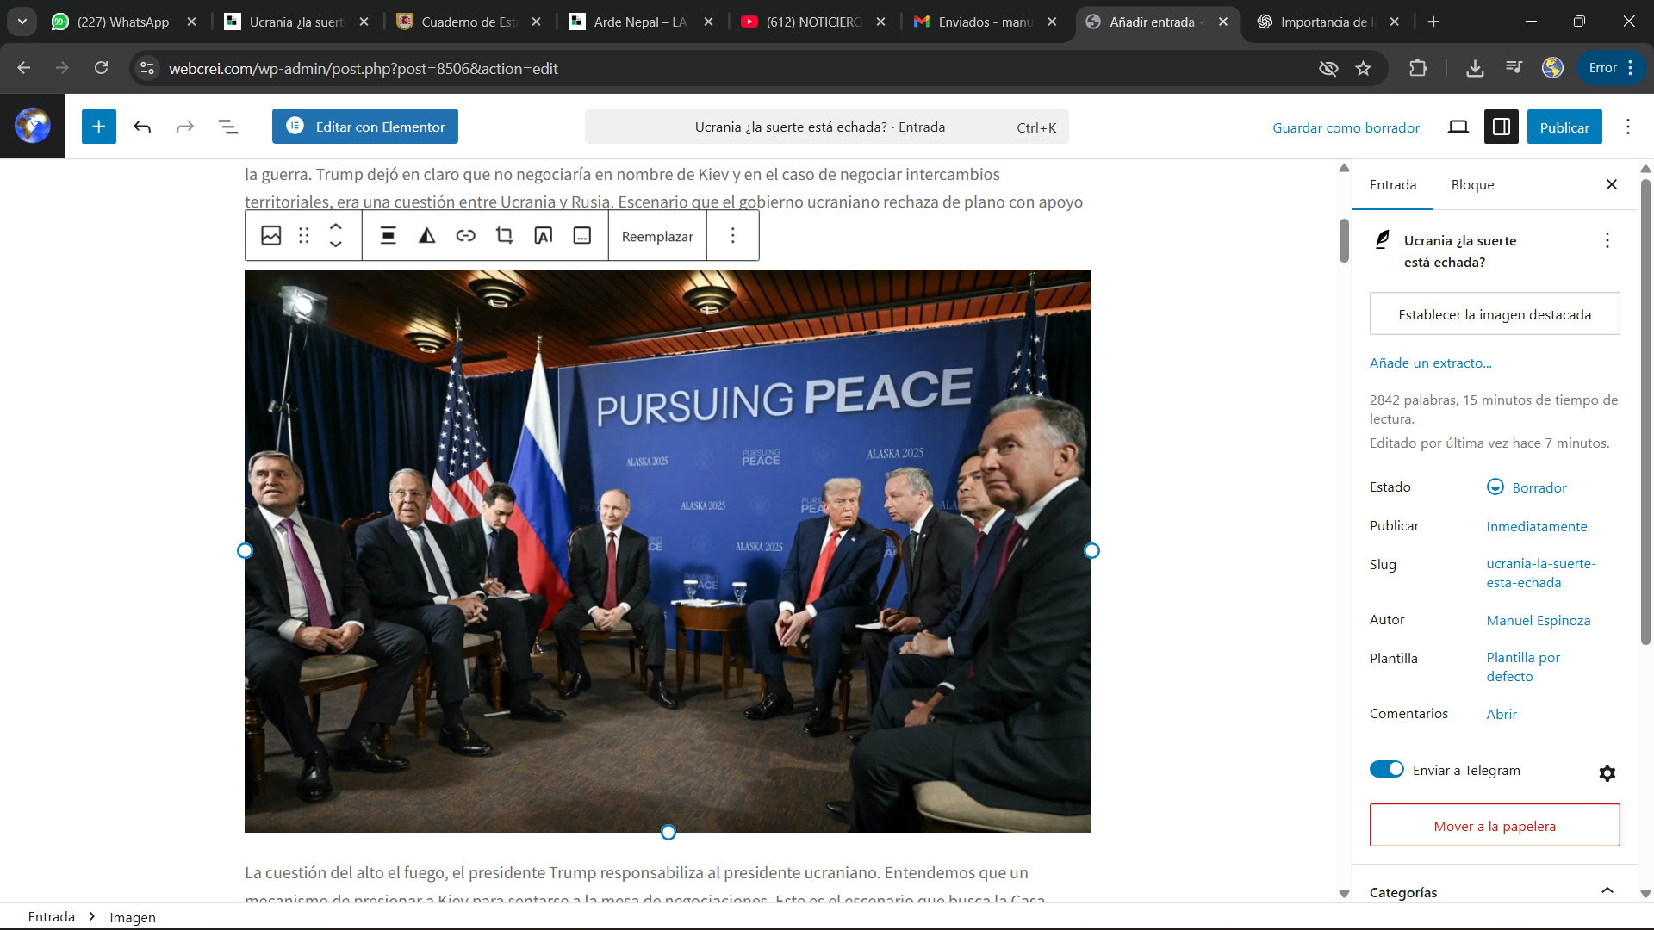
Task: Toggle Enviar a Telegram switch
Action: click(x=1387, y=770)
